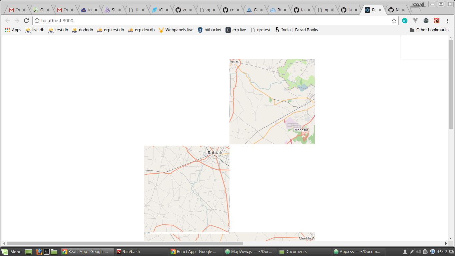This screenshot has width=455, height=256.
Task: Open the 'erp live' bookmark
Action: [x=236, y=30]
